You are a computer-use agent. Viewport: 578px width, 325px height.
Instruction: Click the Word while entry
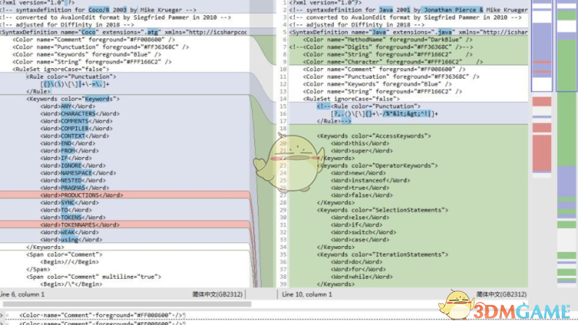(x=361, y=277)
